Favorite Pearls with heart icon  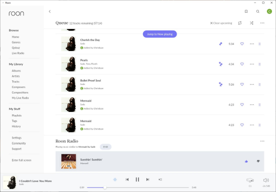pos(242,64)
